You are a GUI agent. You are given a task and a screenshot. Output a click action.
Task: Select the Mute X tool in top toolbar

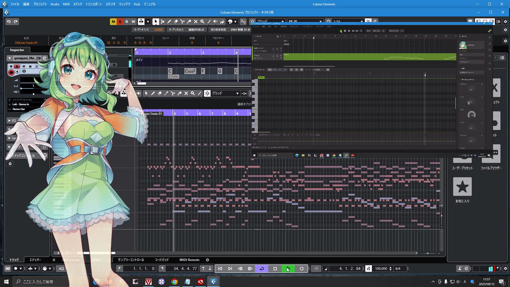tap(195, 22)
